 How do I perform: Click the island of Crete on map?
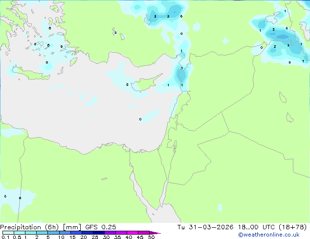31,73
